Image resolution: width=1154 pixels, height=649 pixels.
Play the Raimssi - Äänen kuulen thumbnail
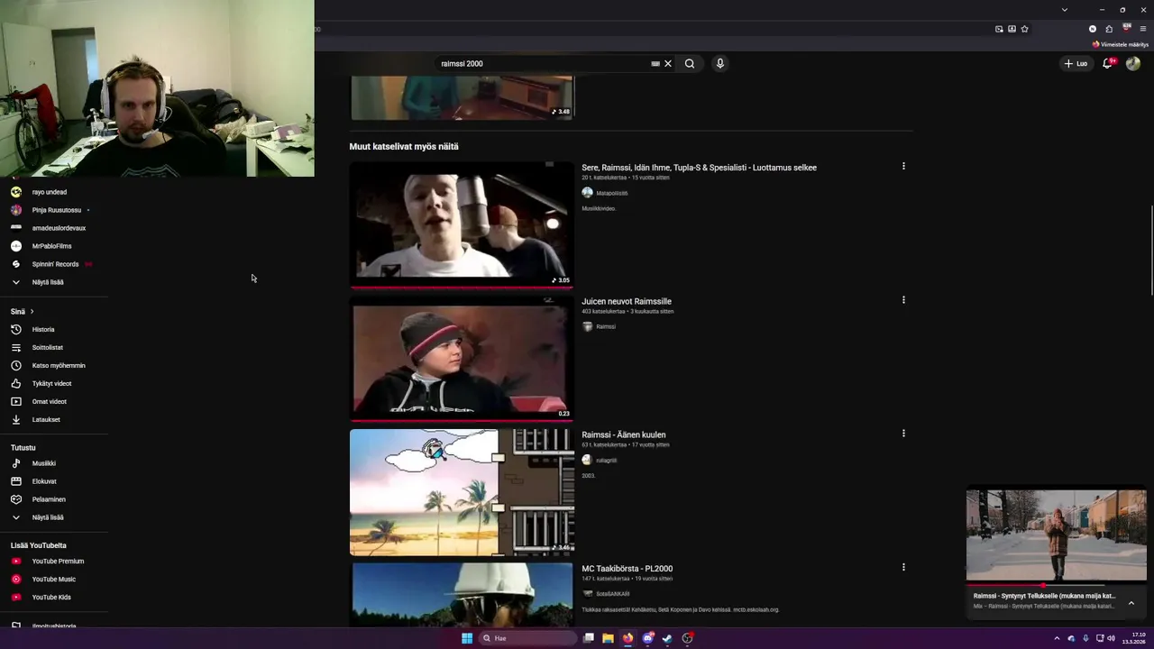coord(462,492)
